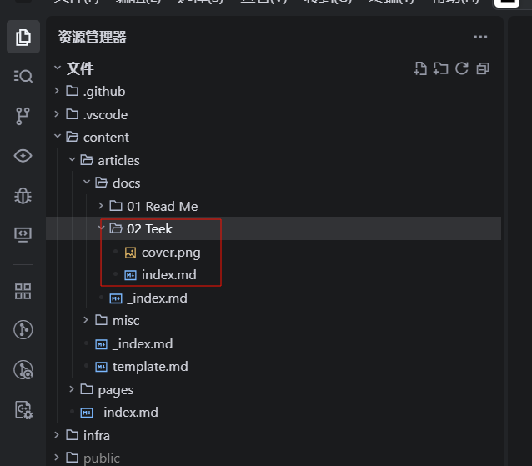Open the Explorer files icon in activity bar
Viewport: 532px width, 466px height.
click(23, 37)
